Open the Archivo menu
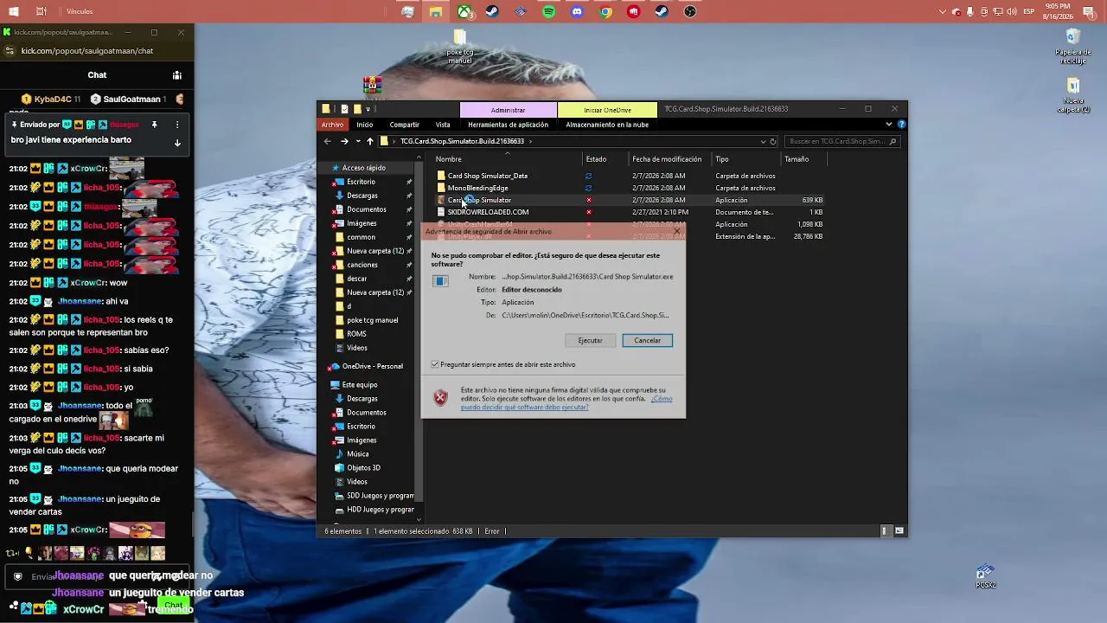Screen dimensions: 1107x623 pos(332,125)
